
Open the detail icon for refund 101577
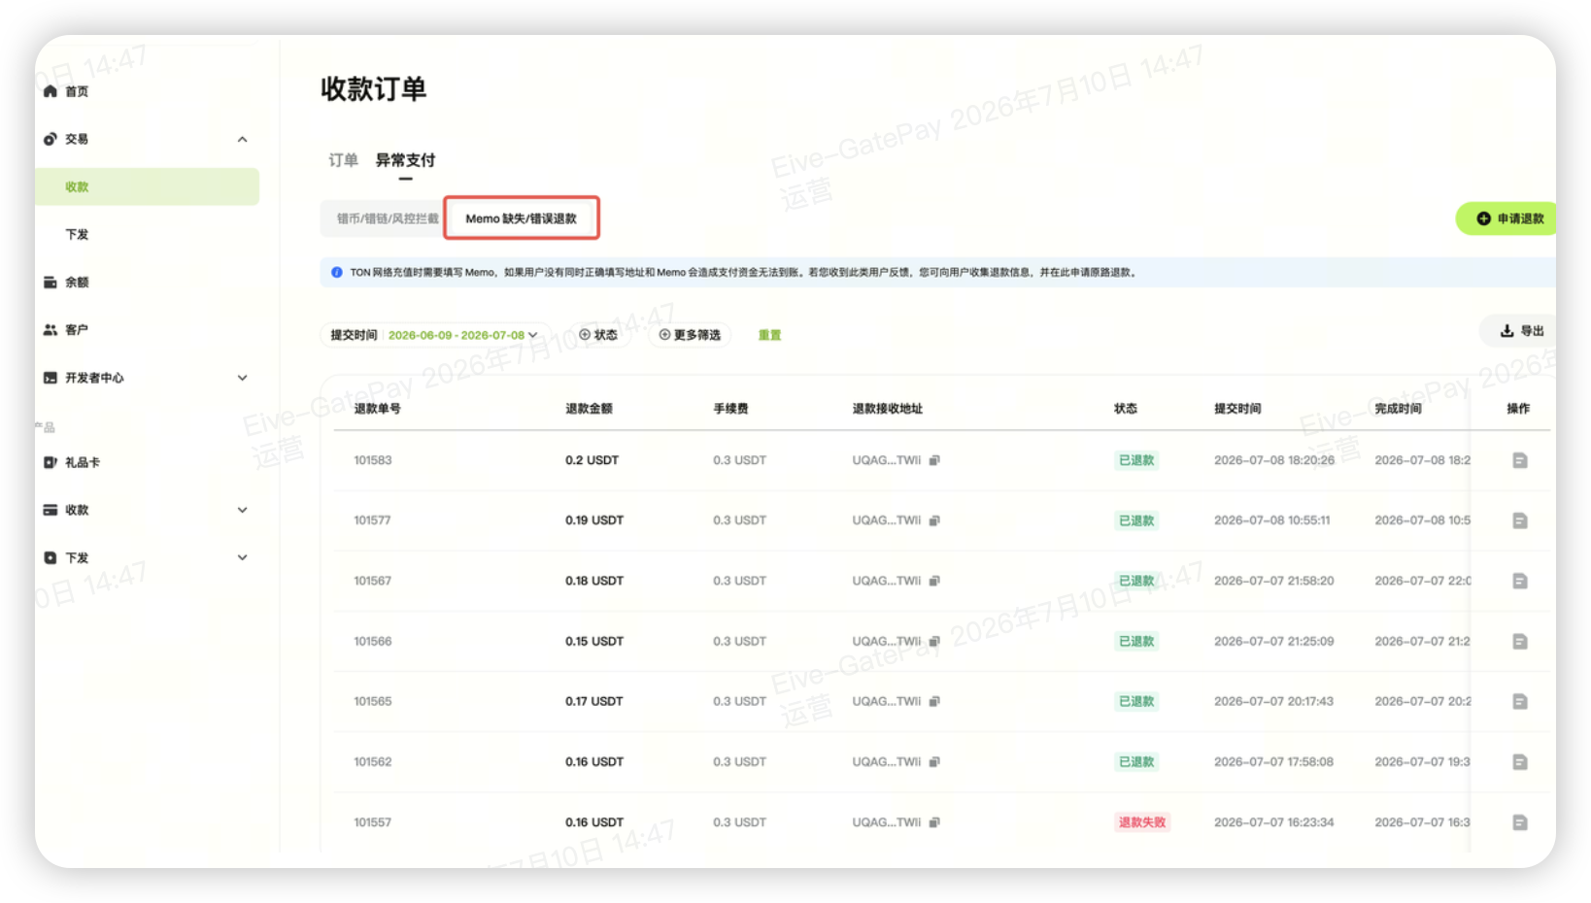click(x=1520, y=521)
